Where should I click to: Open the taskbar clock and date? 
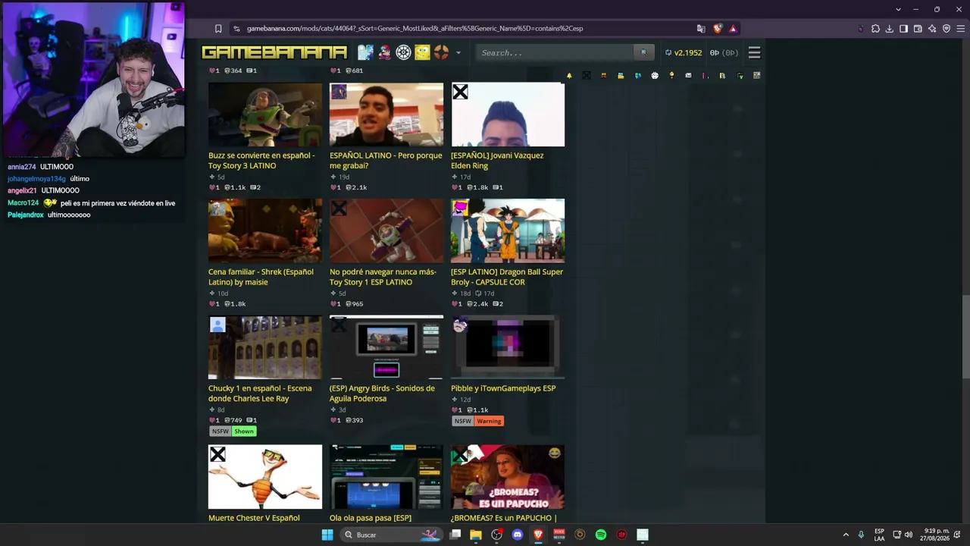pos(935,535)
